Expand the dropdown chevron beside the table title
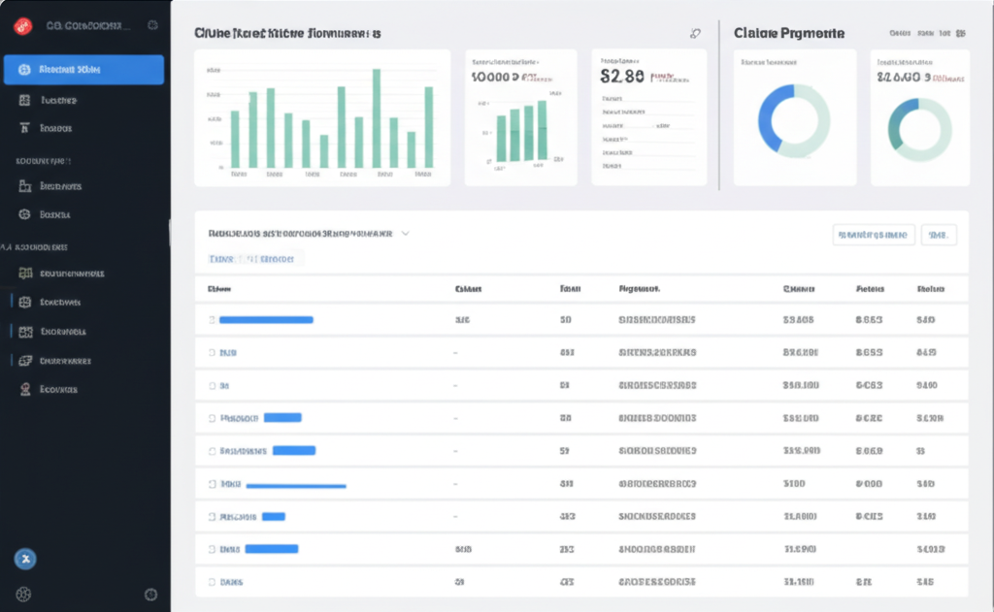This screenshot has width=994, height=612. coord(406,233)
